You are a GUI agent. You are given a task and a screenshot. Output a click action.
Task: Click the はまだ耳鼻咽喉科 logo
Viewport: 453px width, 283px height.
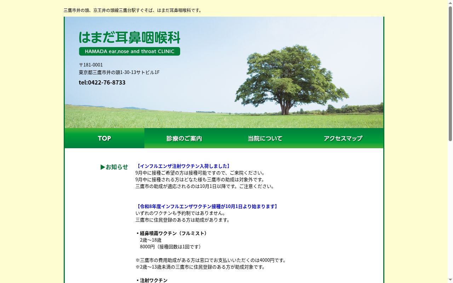(x=130, y=37)
